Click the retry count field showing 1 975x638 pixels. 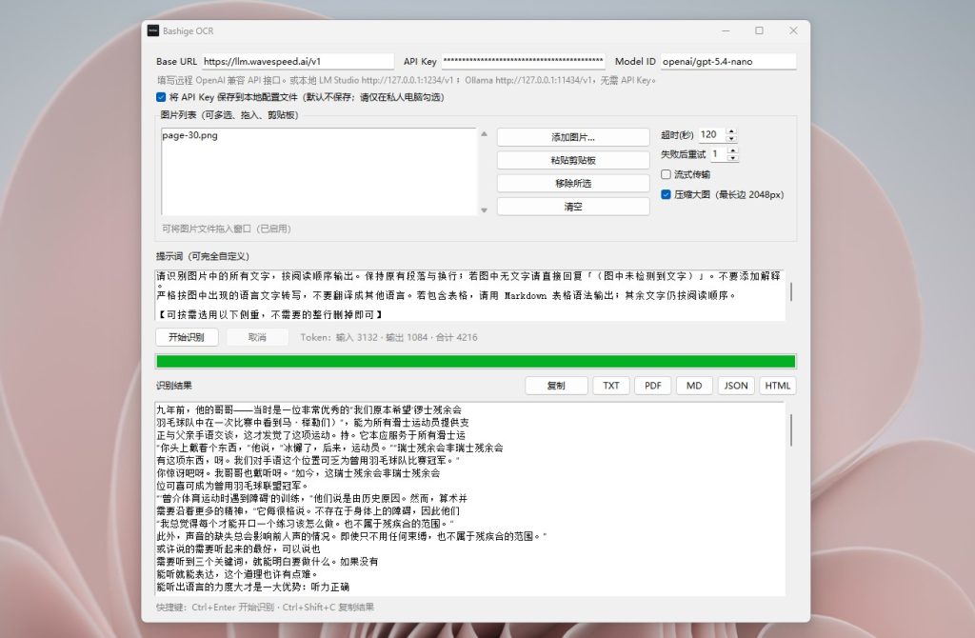tap(719, 153)
